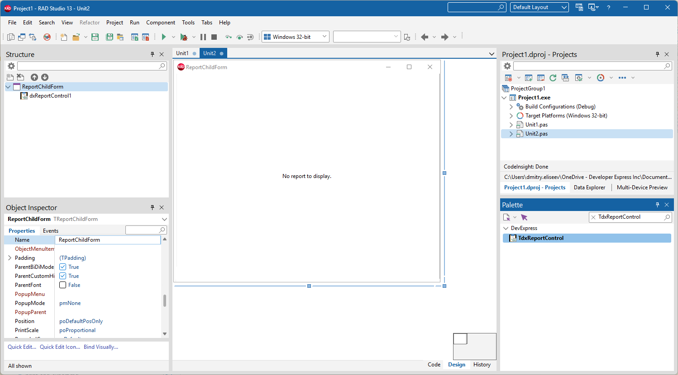The height and width of the screenshot is (375, 678).
Task: Open the Multi-Device Preview tab
Action: (x=642, y=187)
